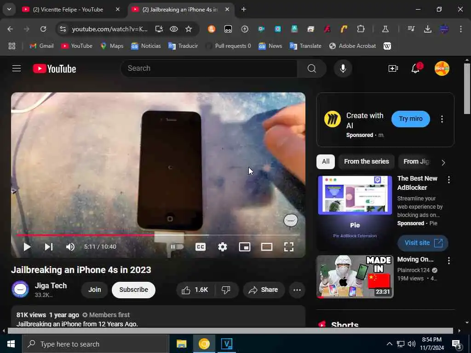Open media control icon in toolbar

[x=411, y=29]
